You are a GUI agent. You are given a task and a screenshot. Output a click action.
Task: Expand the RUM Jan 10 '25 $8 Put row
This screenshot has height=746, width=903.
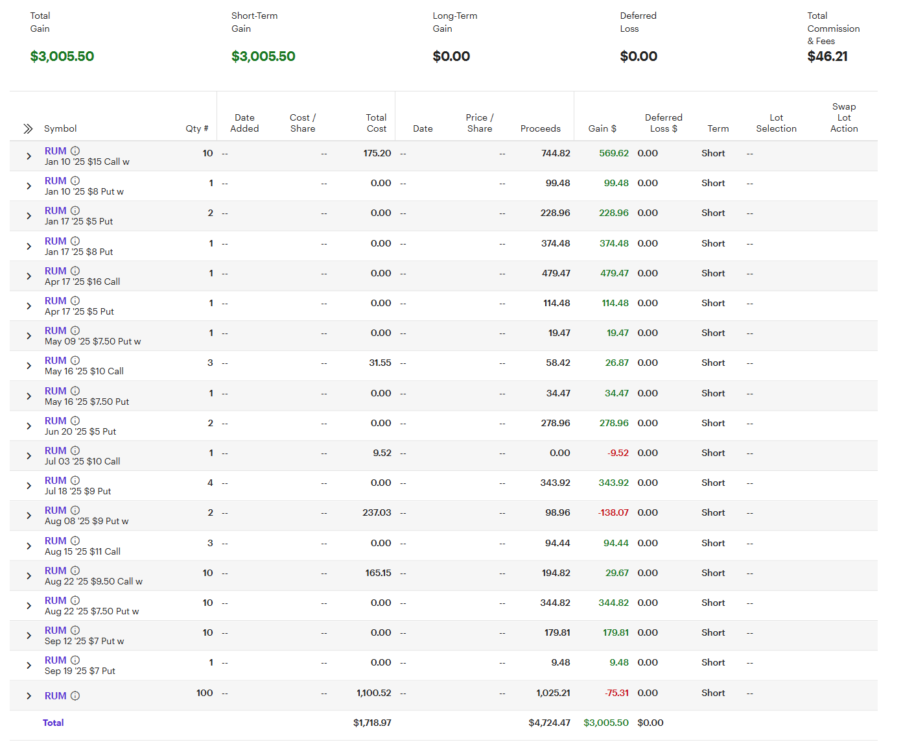point(29,186)
